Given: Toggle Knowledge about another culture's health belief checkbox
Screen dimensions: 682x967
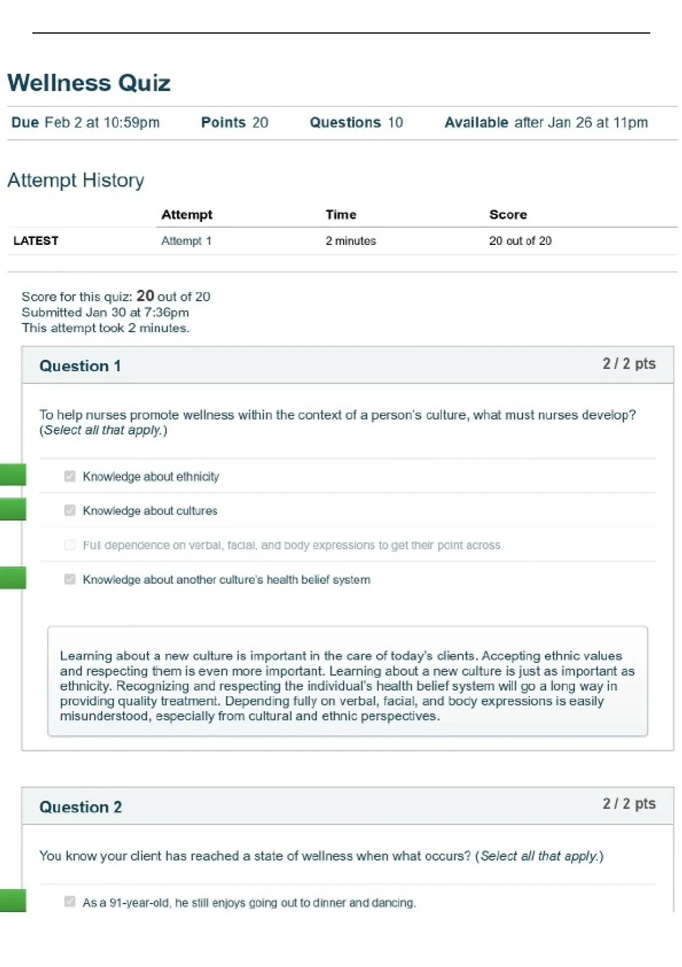Looking at the screenshot, I should point(70,579).
